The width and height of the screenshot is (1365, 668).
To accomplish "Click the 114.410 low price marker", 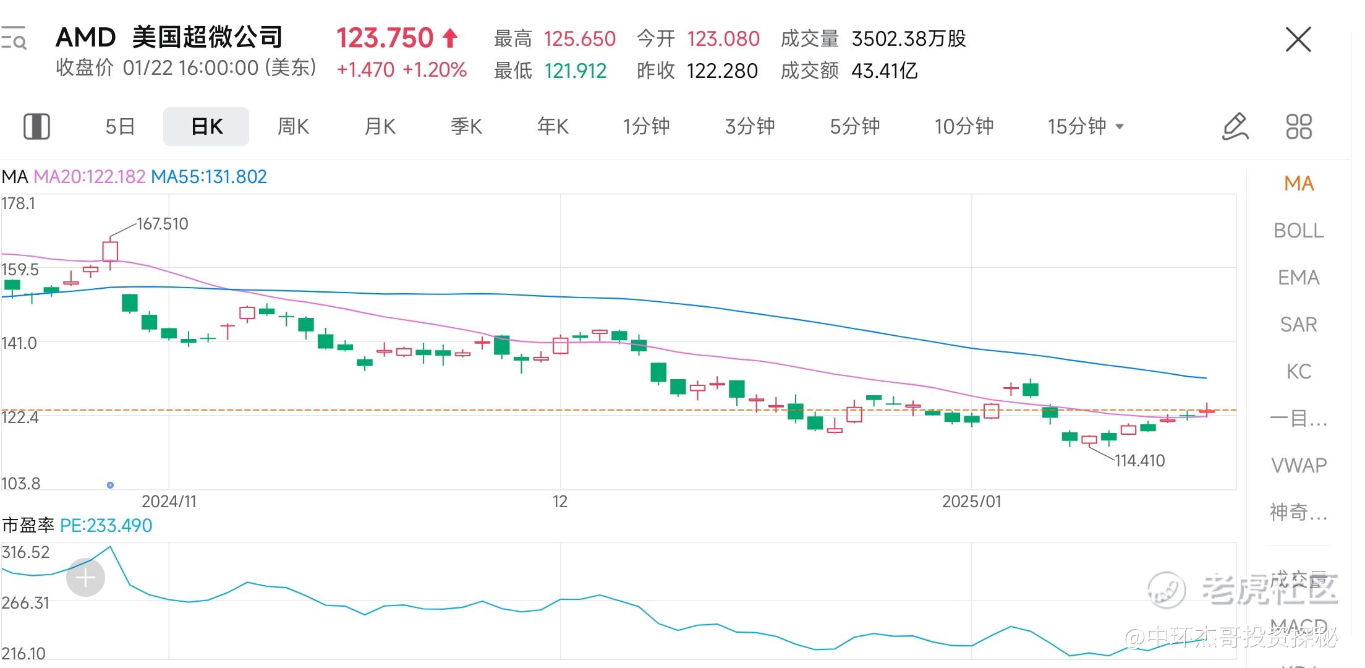I will 1139,461.
